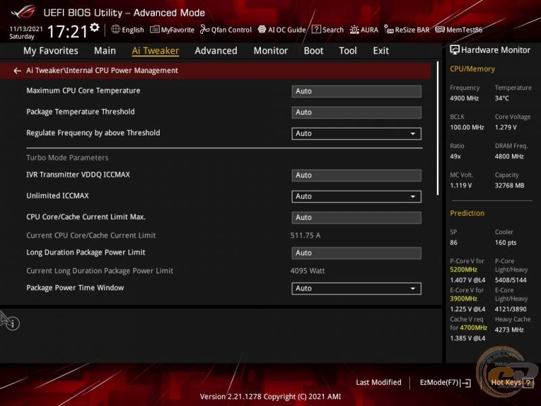Click the 160 pts cooler score
The height and width of the screenshot is (406, 541).
(505, 243)
